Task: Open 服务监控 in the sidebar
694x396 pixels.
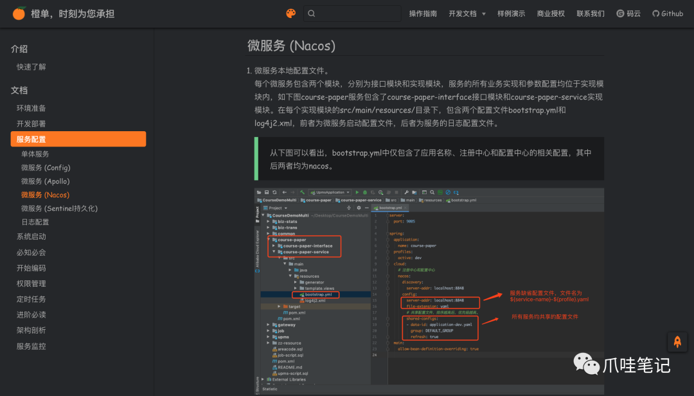Action: (x=31, y=346)
